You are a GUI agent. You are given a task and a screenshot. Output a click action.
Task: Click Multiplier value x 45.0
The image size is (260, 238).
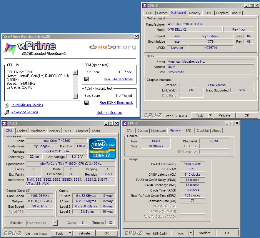40,201
